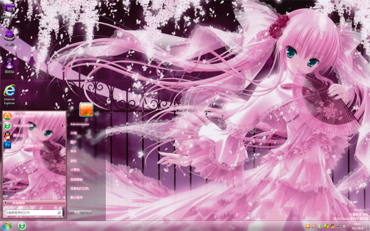Open Pictures (图片) in Start menu
This screenshot has width=370, height=231.
pyautogui.click(x=73, y=142)
